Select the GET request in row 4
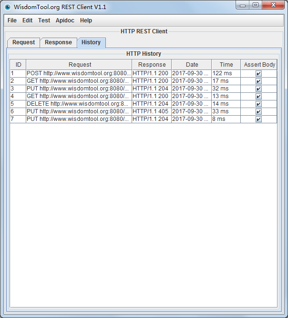The height and width of the screenshot is (318, 288). pyautogui.click(x=79, y=96)
